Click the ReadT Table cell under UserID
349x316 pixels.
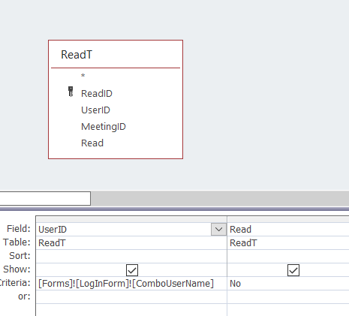coord(131,243)
